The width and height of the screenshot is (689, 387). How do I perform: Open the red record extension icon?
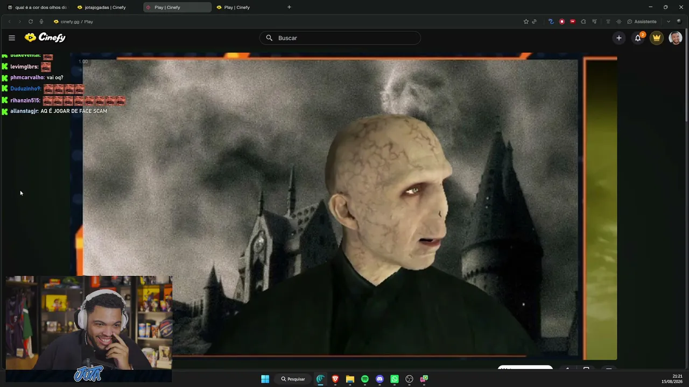click(x=562, y=21)
